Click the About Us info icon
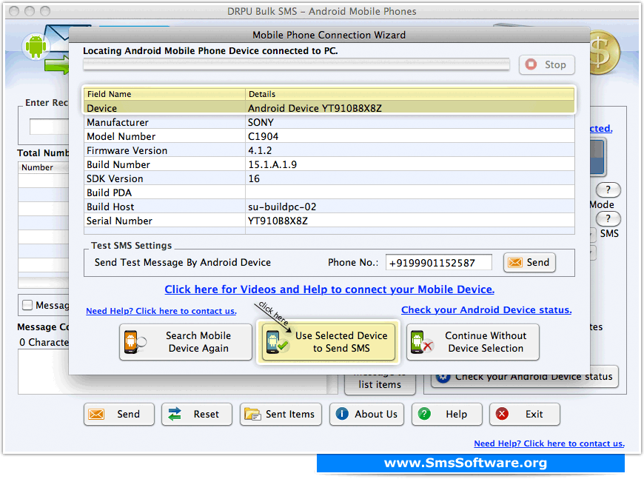The width and height of the screenshot is (644, 479). pyautogui.click(x=342, y=414)
